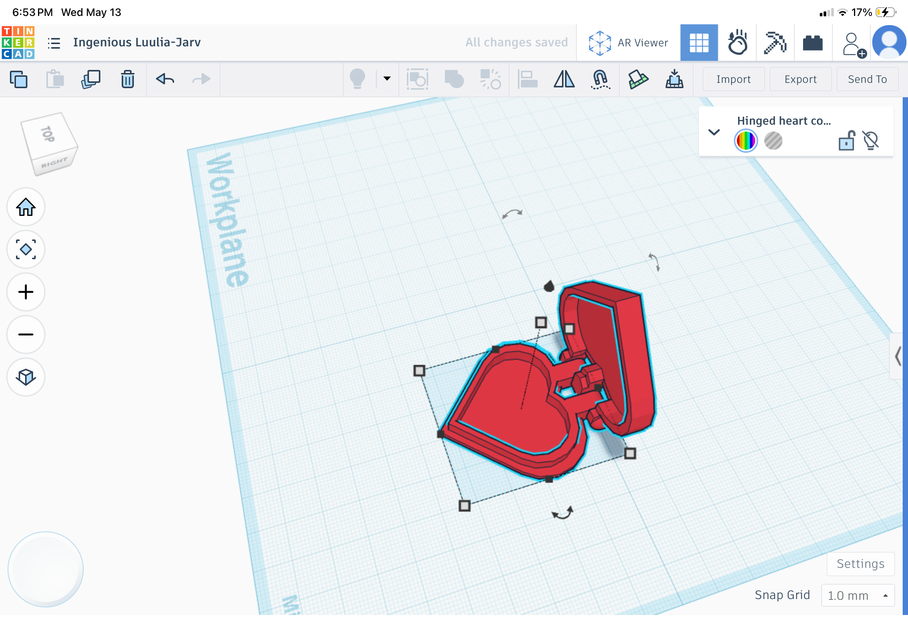This screenshot has width=908, height=634.
Task: Toggle Show all light bulb icon
Action: pyautogui.click(x=357, y=79)
